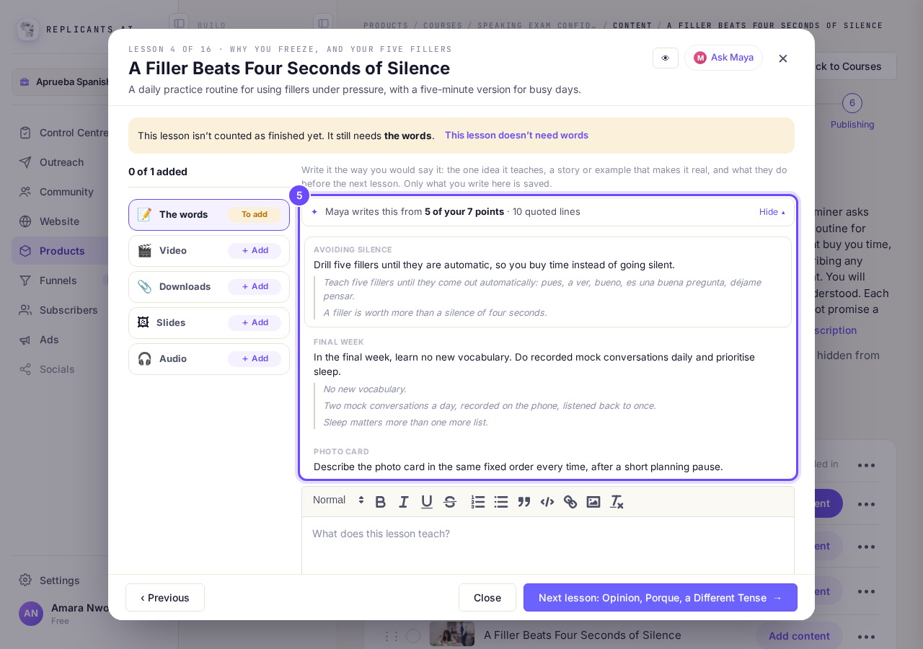This screenshot has width=923, height=649.
Task: Insert a link with the chain icon
Action: [570, 502]
